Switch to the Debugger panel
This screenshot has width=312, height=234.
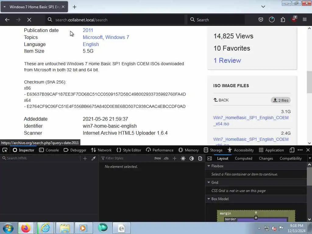[x=75, y=150]
